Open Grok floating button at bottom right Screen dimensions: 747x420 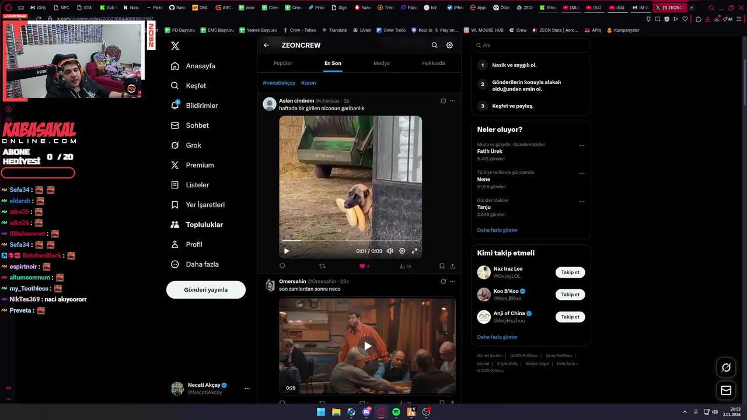pos(726,367)
